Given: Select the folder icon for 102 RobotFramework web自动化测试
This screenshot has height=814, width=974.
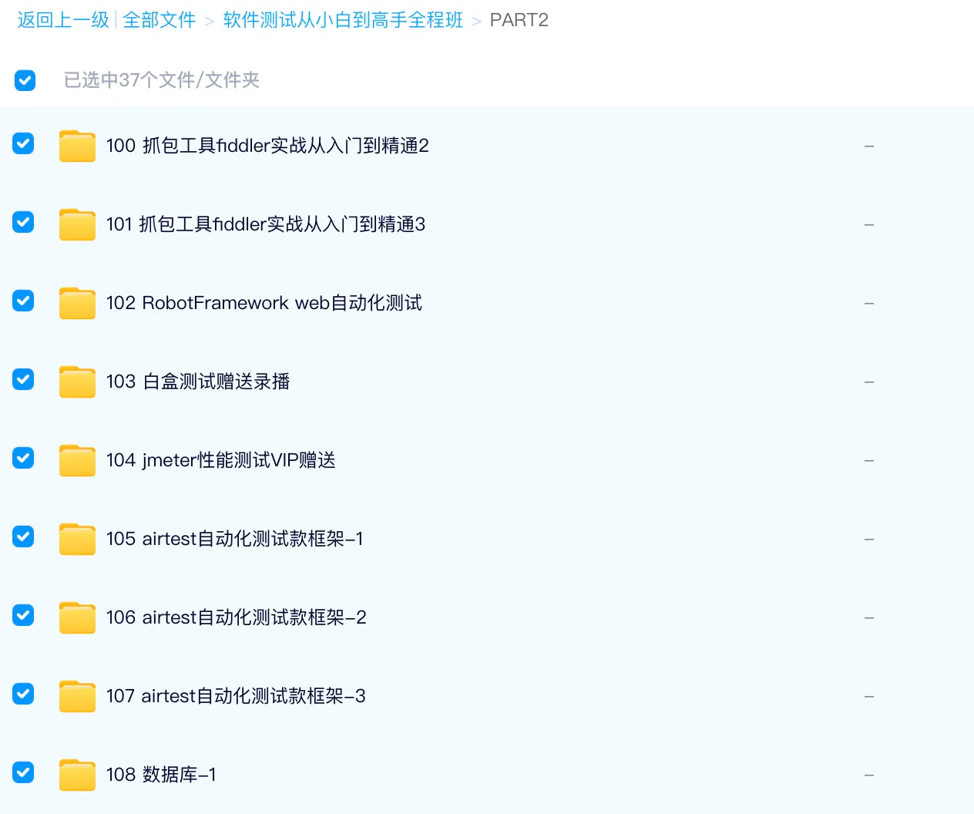Looking at the screenshot, I should 77,303.
